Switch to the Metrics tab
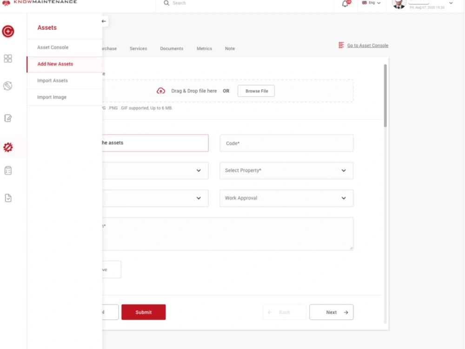465x349 pixels. click(x=204, y=48)
